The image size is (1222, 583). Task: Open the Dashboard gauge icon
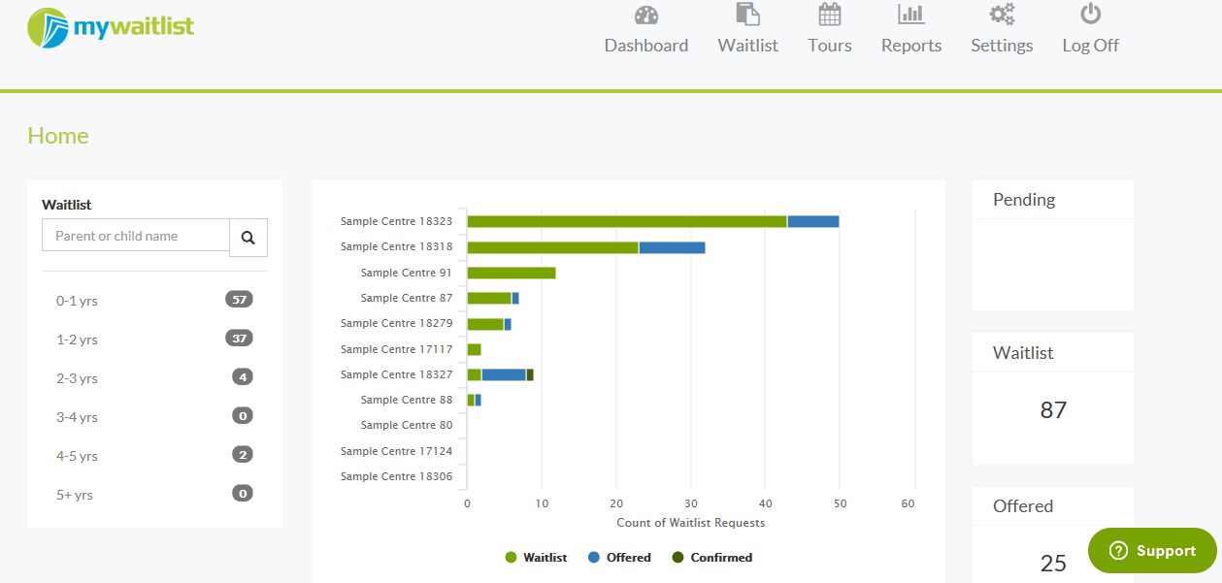[x=645, y=15]
